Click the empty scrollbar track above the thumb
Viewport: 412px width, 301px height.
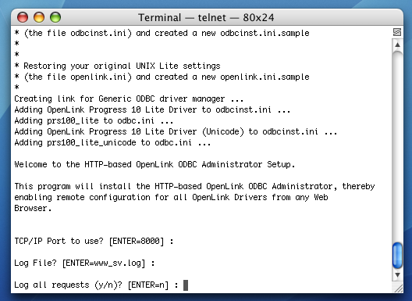click(x=397, y=146)
